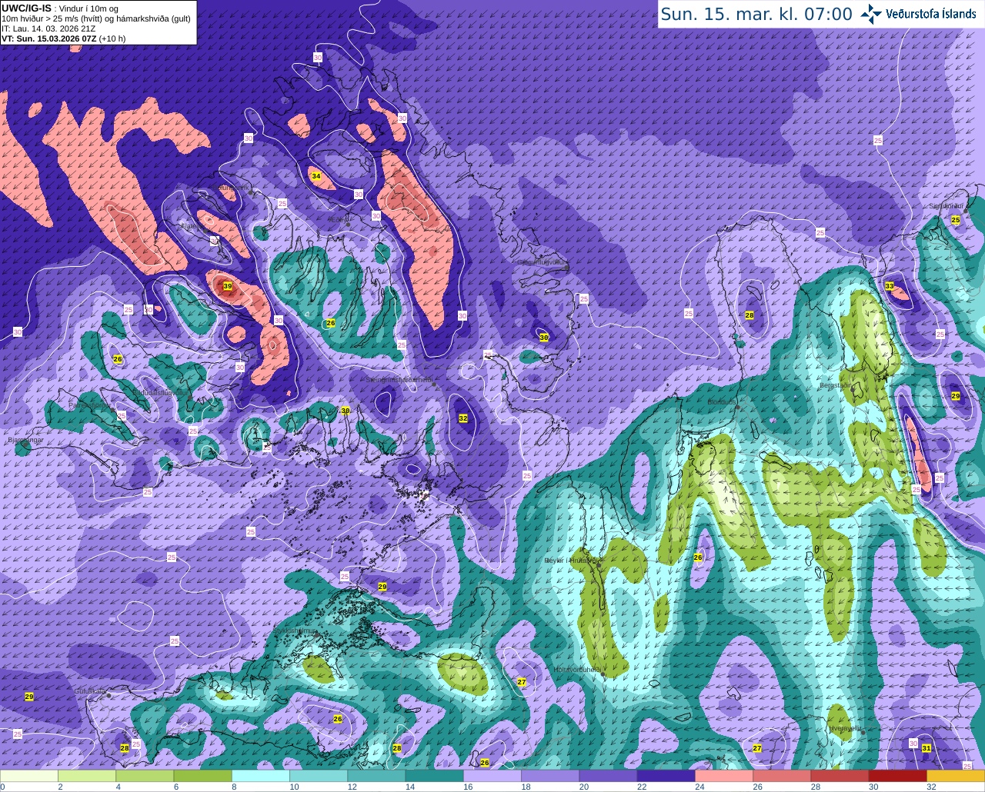Viewport: 985px width, 792px height.
Task: Pick the 18–20 m/s legend swatch
Action: (550, 776)
